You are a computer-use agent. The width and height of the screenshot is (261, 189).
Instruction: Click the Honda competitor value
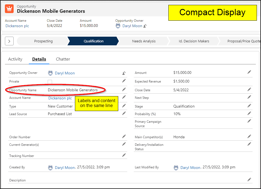pos(179,137)
